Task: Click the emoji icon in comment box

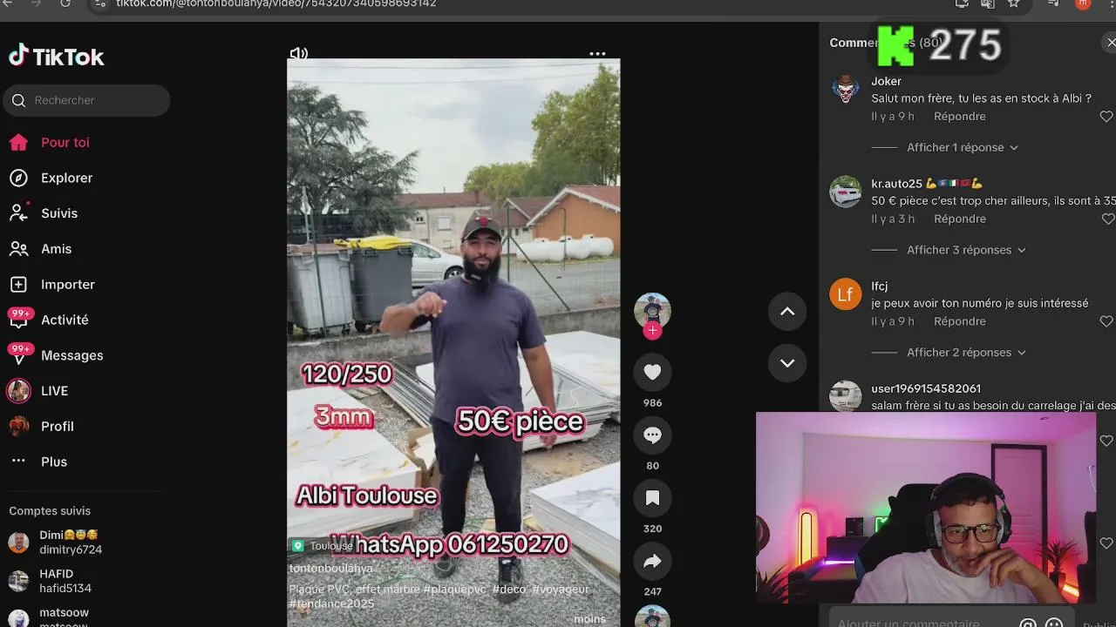Action: pyautogui.click(x=1054, y=624)
